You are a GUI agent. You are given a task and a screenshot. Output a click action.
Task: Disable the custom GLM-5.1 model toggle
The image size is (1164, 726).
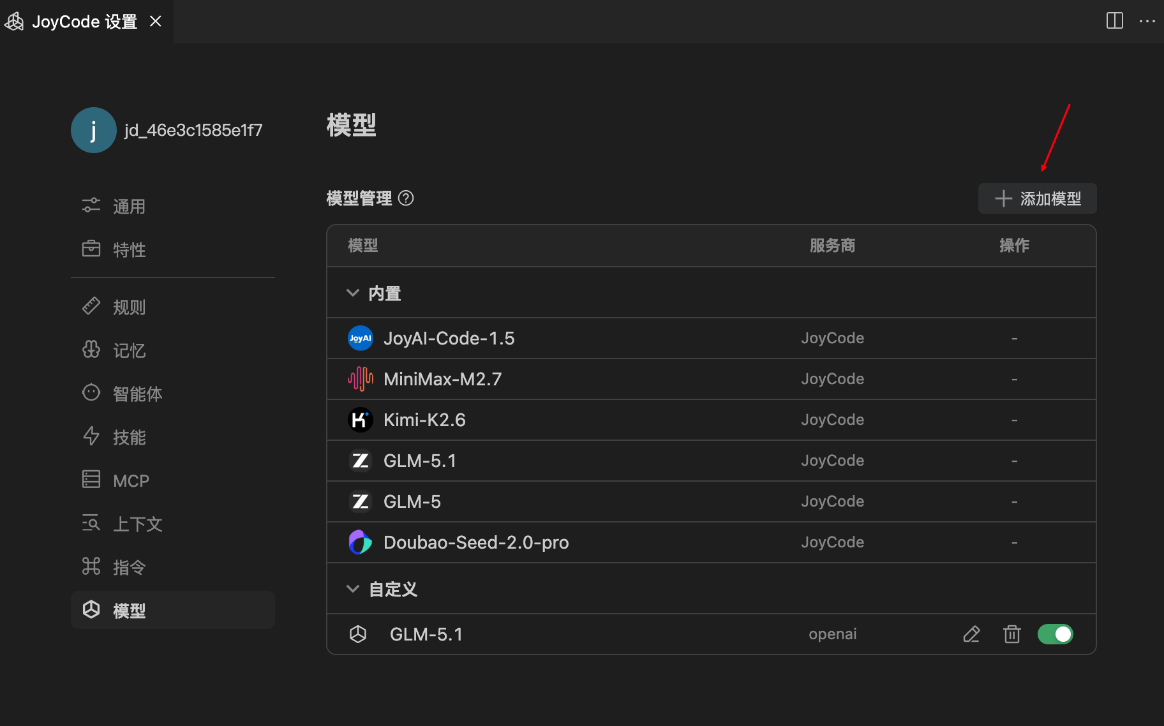(x=1056, y=634)
